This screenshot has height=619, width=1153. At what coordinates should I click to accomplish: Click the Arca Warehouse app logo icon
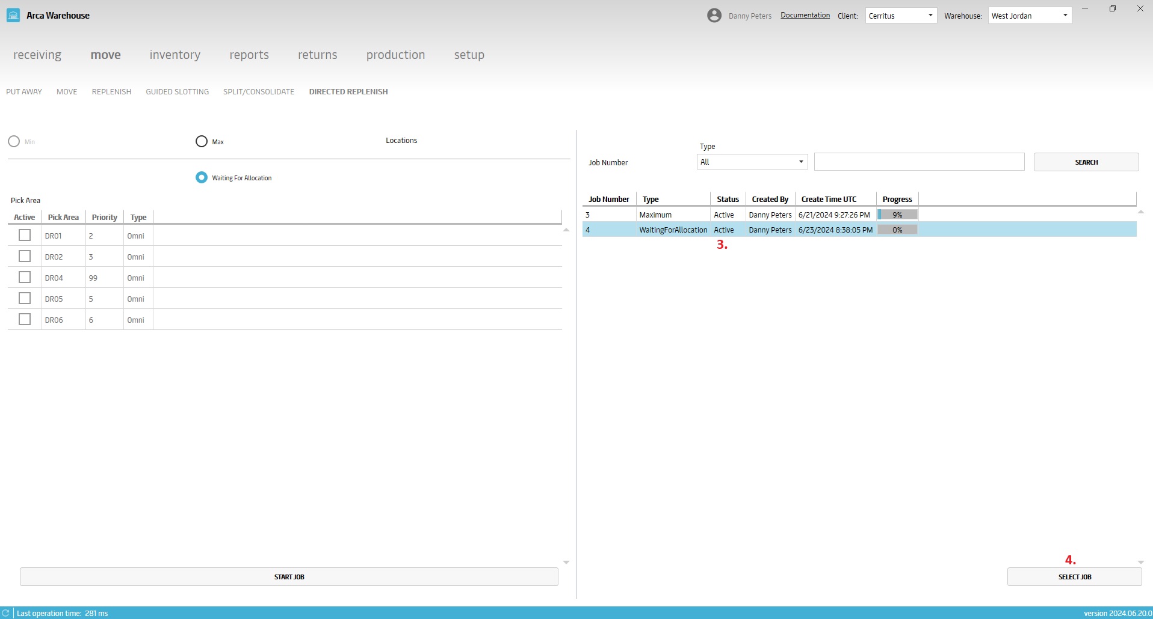click(x=13, y=15)
